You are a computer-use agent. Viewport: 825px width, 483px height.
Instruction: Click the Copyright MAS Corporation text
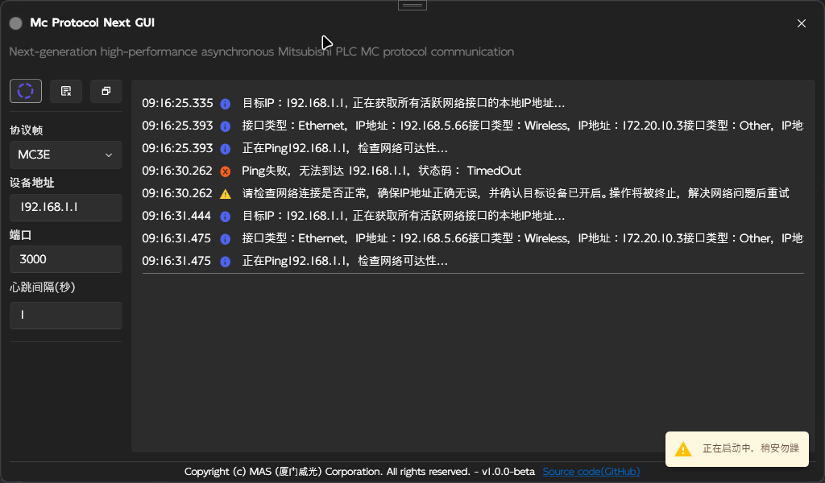point(360,472)
